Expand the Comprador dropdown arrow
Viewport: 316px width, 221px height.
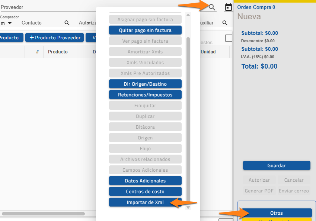tap(10, 23)
